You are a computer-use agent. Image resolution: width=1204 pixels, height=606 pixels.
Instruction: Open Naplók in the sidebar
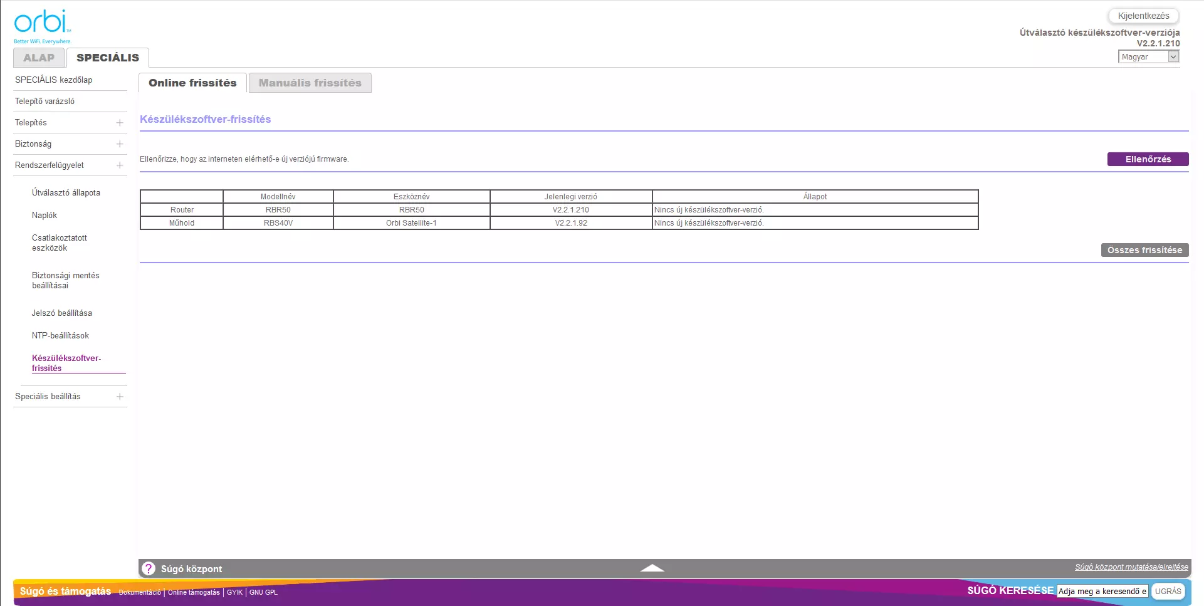[x=44, y=216]
